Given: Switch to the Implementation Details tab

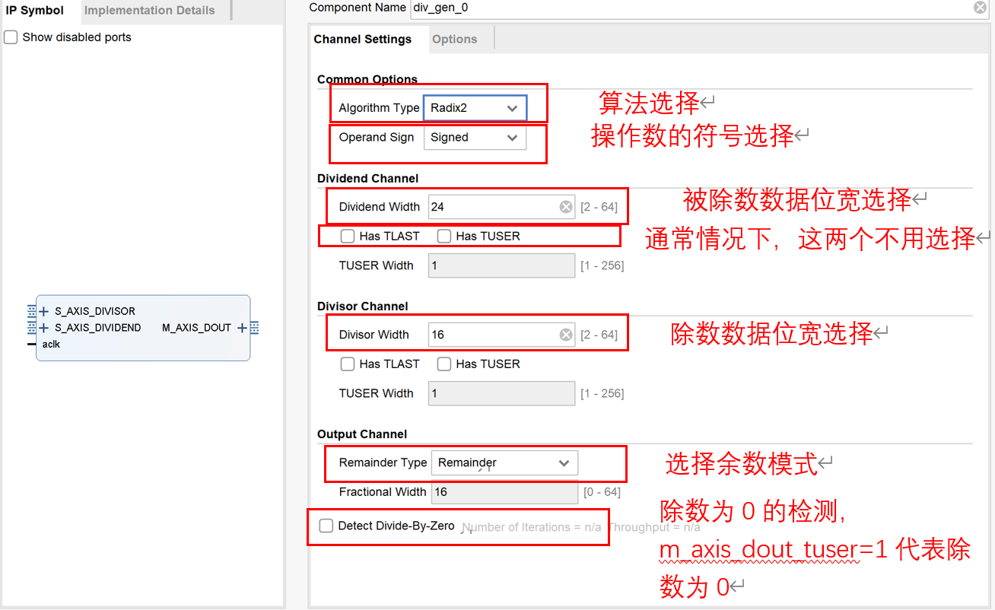Looking at the screenshot, I should 149,11.
